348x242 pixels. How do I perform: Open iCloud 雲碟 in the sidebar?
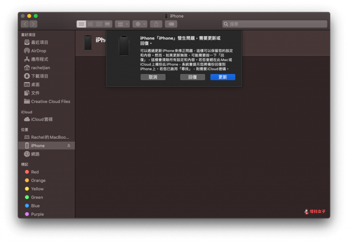click(x=47, y=119)
